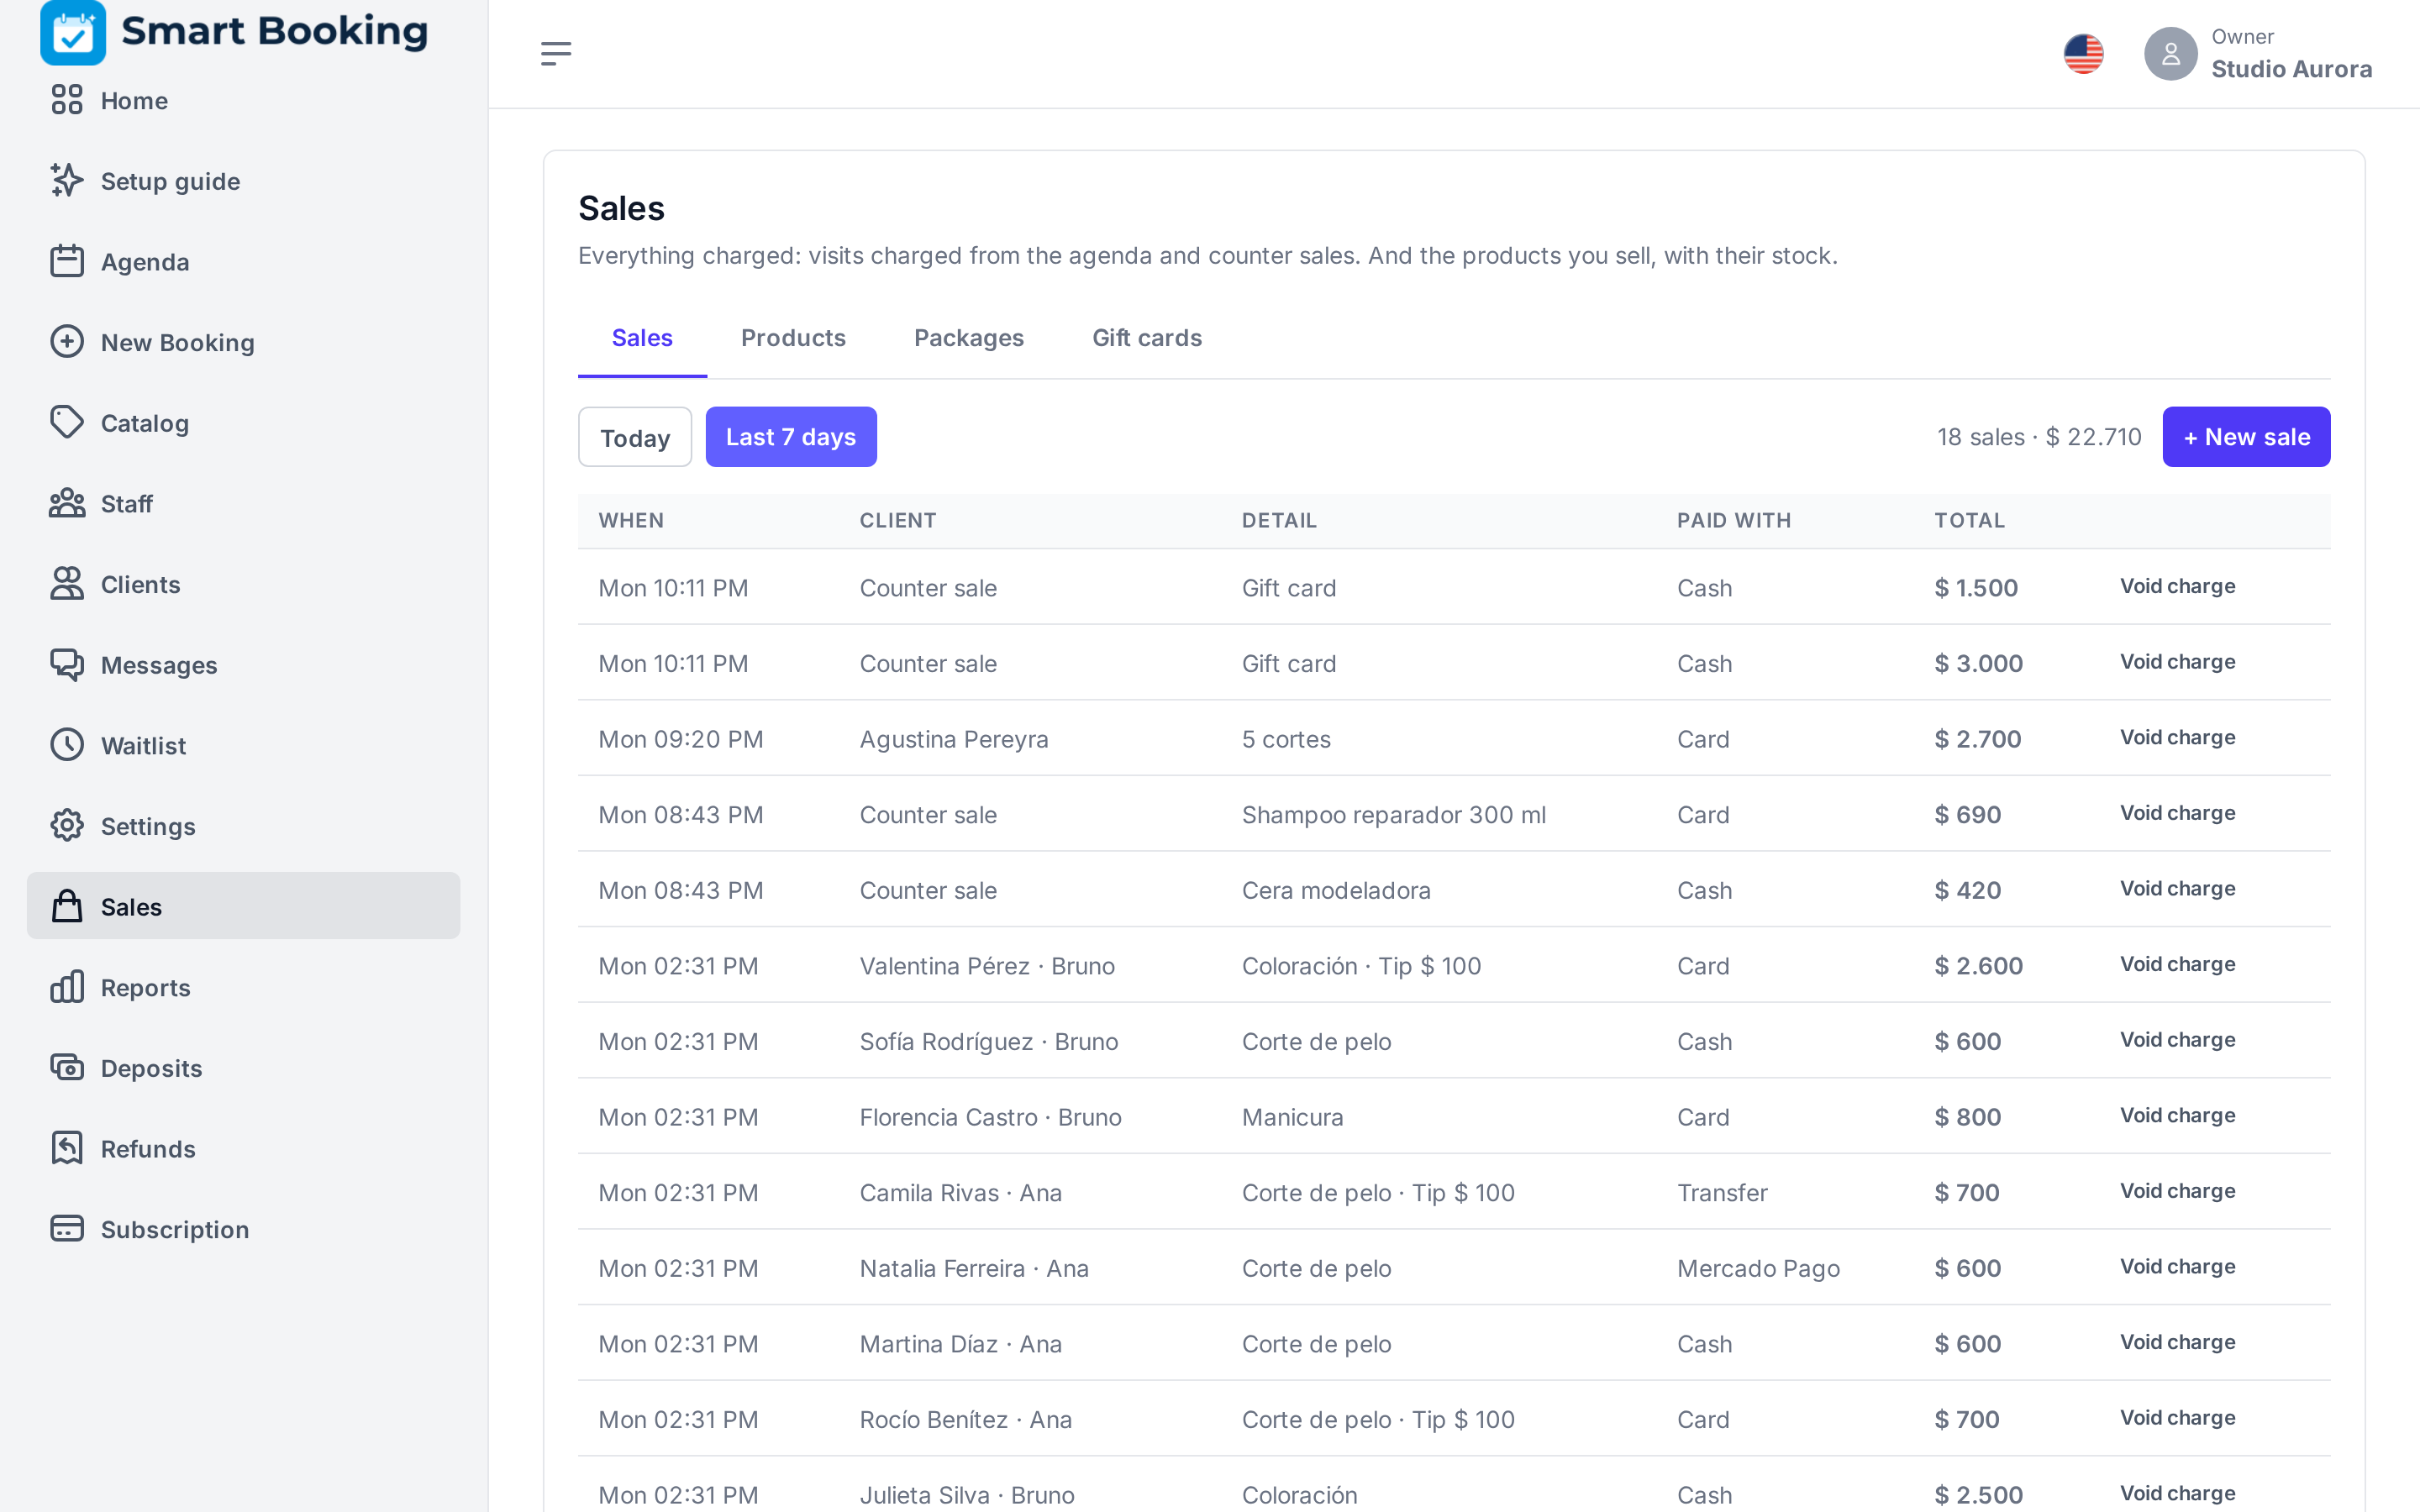
Task: Open the Subscription card icon
Action: (67, 1229)
